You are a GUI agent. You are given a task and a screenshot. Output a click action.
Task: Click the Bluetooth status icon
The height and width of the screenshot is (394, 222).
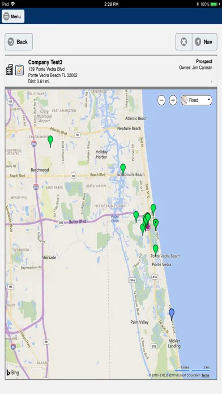coord(198,4)
